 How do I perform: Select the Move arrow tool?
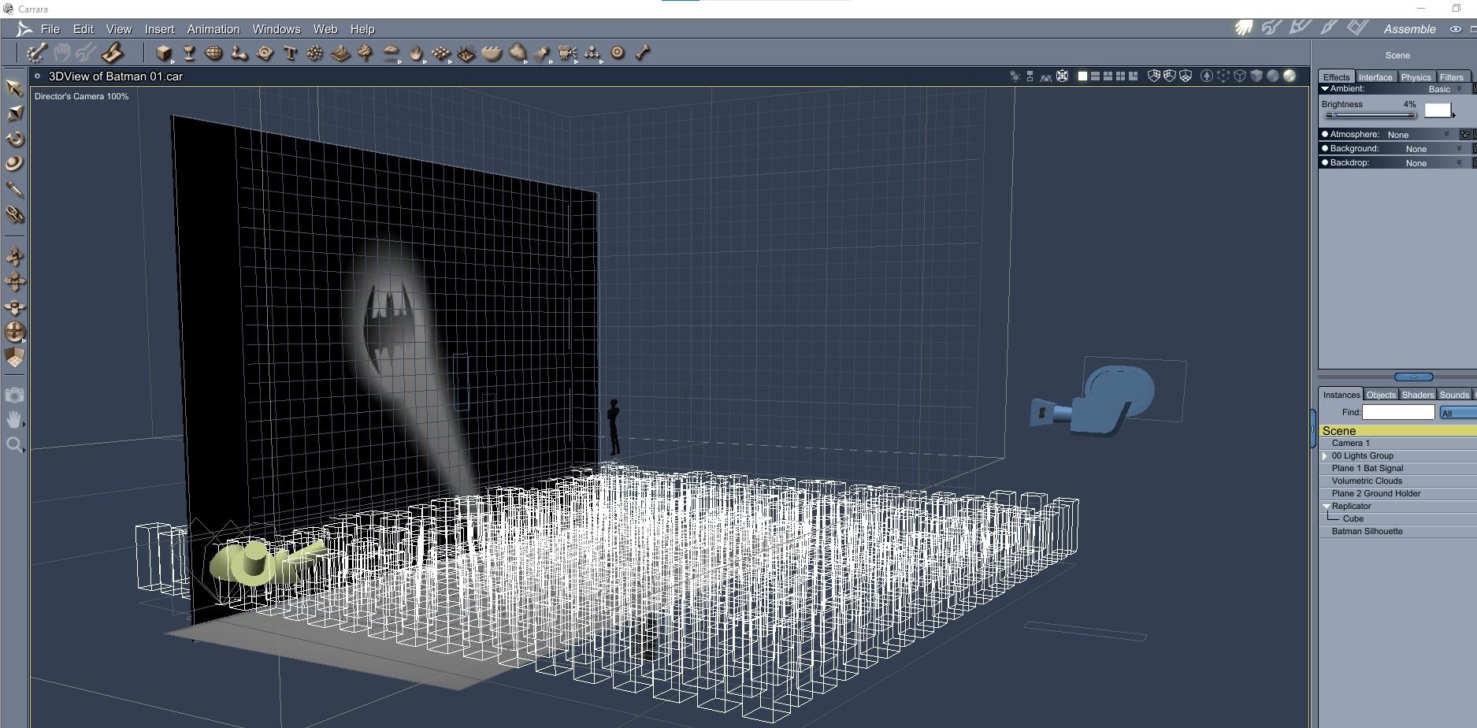(14, 87)
